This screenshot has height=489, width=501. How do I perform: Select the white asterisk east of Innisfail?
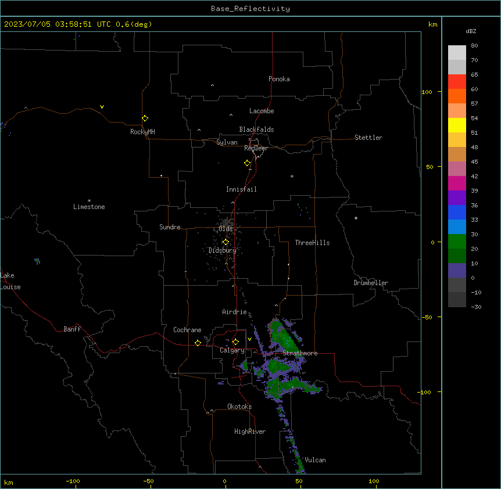click(292, 176)
